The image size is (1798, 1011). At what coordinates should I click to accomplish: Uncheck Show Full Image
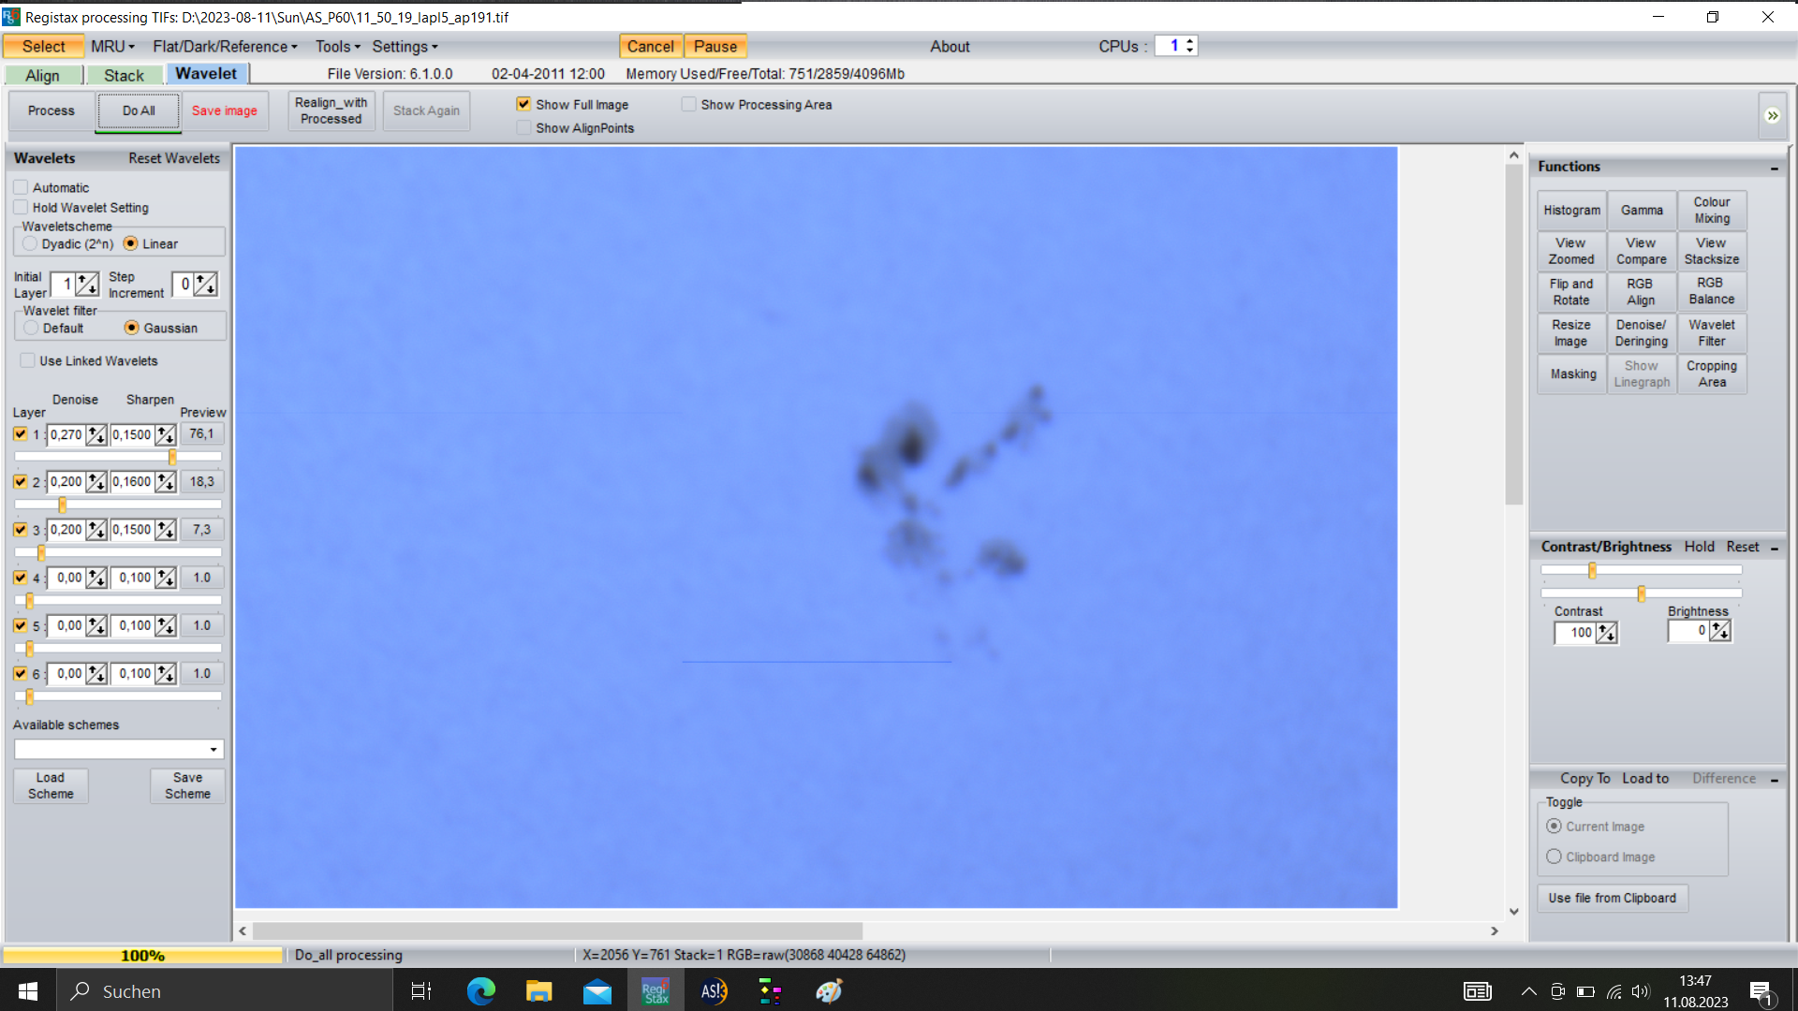point(523,104)
